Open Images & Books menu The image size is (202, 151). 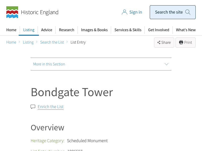click(x=94, y=30)
